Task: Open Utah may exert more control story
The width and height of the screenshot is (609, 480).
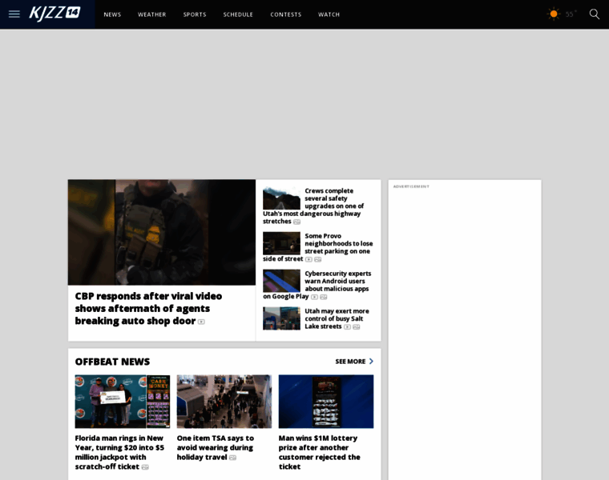Action: [337, 318]
